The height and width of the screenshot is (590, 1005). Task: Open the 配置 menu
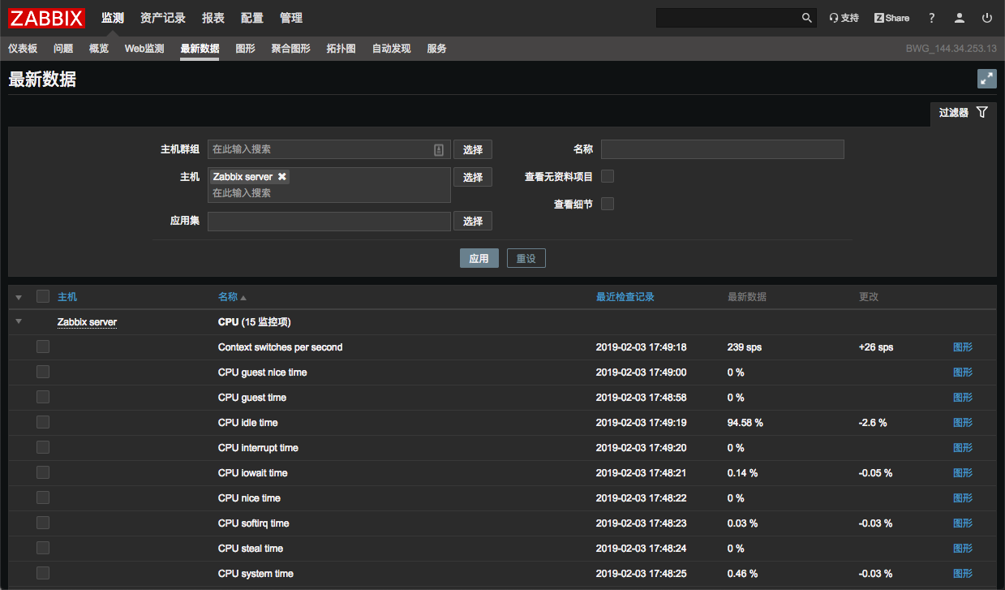(x=252, y=18)
